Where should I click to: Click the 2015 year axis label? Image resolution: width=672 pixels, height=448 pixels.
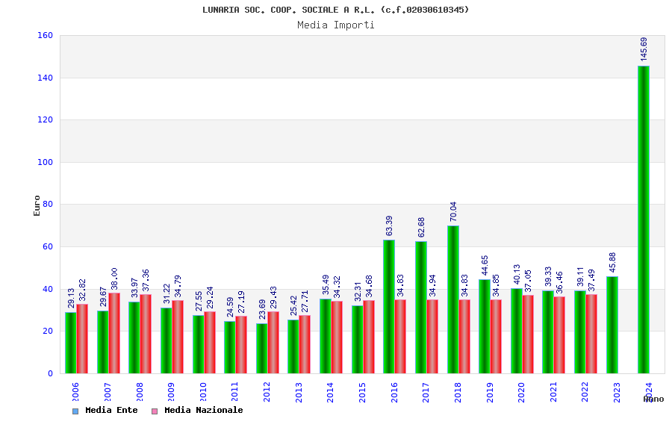point(362,392)
